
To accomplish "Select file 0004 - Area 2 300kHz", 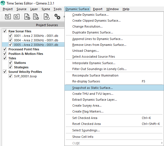I will [x=36, y=40].
